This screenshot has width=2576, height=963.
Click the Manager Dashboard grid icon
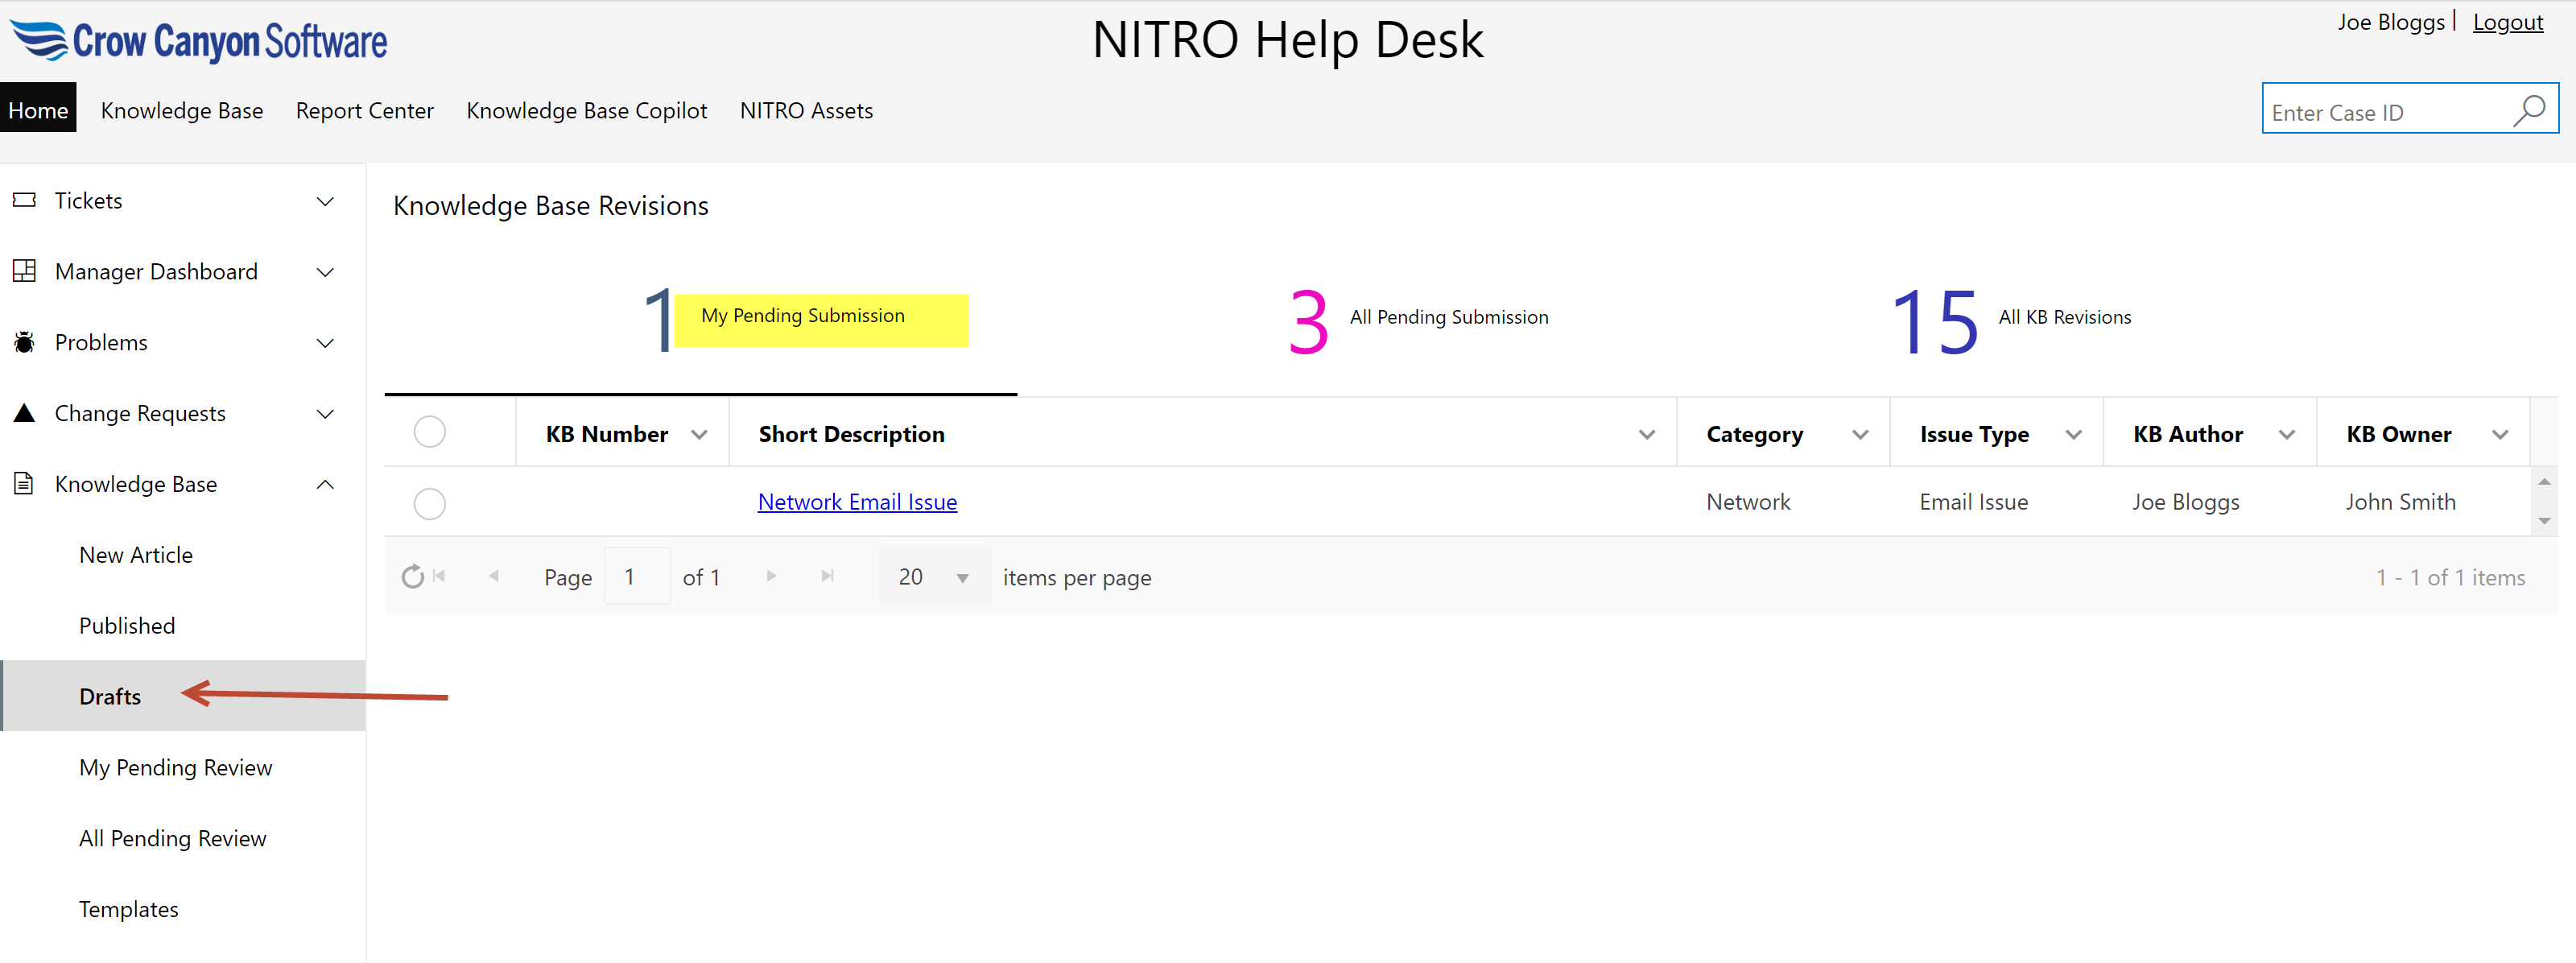coord(24,271)
